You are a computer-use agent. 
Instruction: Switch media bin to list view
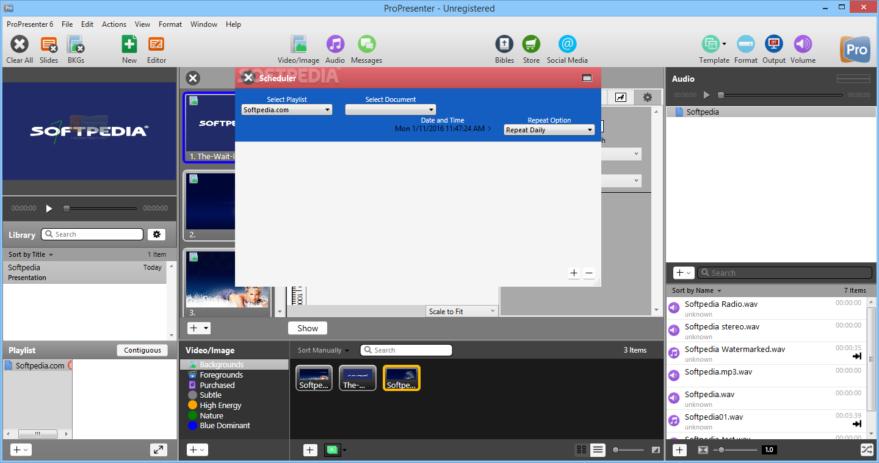[598, 450]
